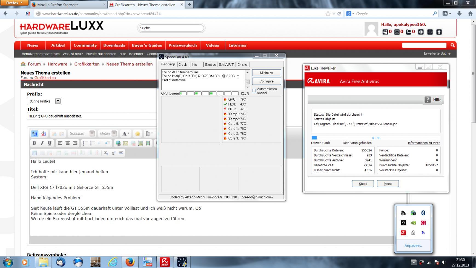This screenshot has width=476, height=268.
Task: Click the NVIDIA tray icon in popup
Action: (413, 223)
